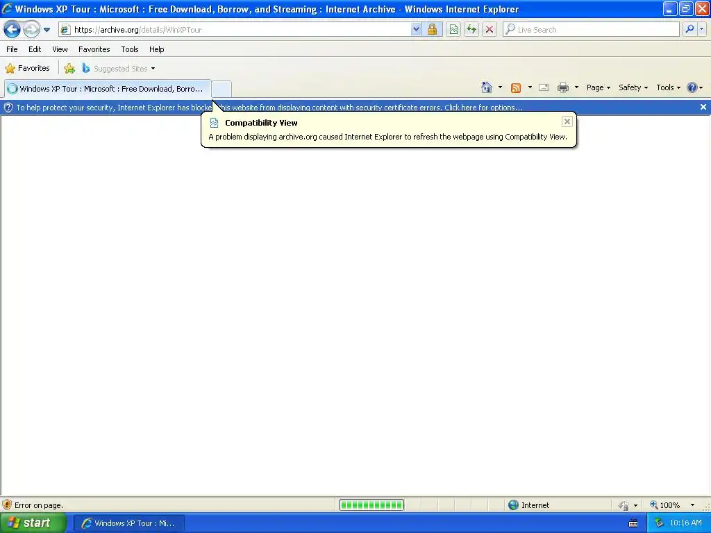The height and width of the screenshot is (533, 711).
Task: Open the recent pages dropdown arrow
Action: [47, 30]
